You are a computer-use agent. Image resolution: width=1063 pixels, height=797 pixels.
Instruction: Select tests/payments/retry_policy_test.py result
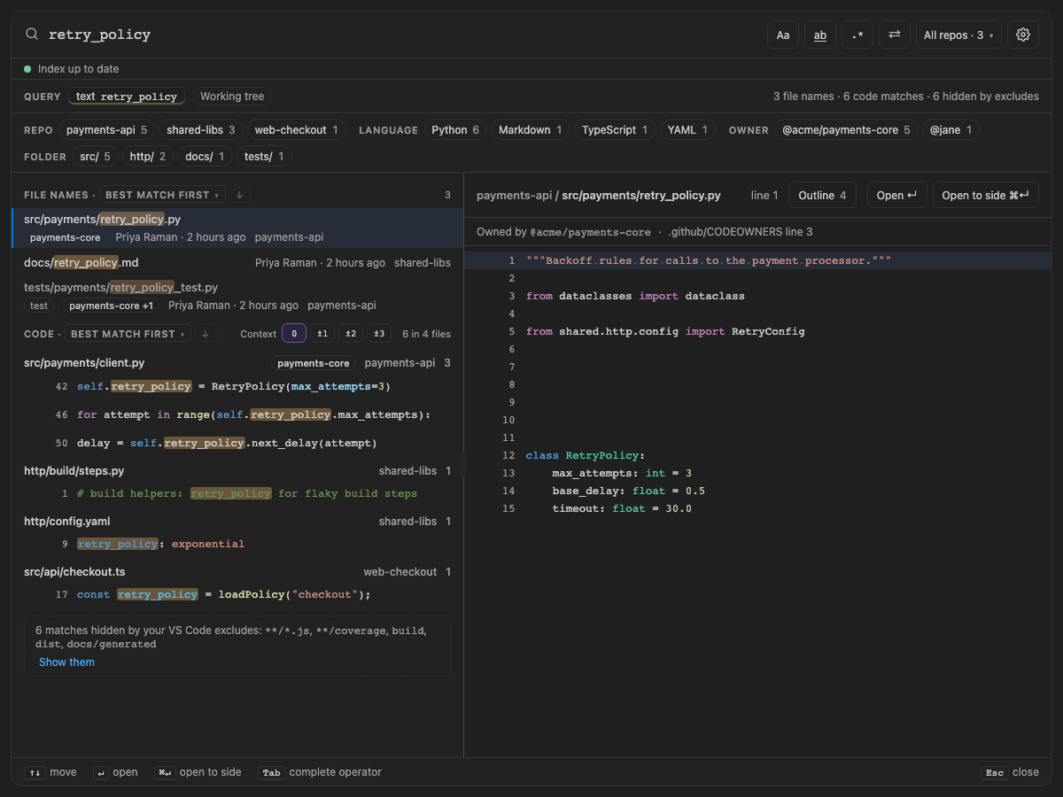(x=237, y=297)
